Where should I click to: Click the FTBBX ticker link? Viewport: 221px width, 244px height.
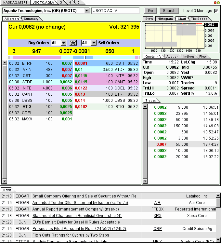157,209
